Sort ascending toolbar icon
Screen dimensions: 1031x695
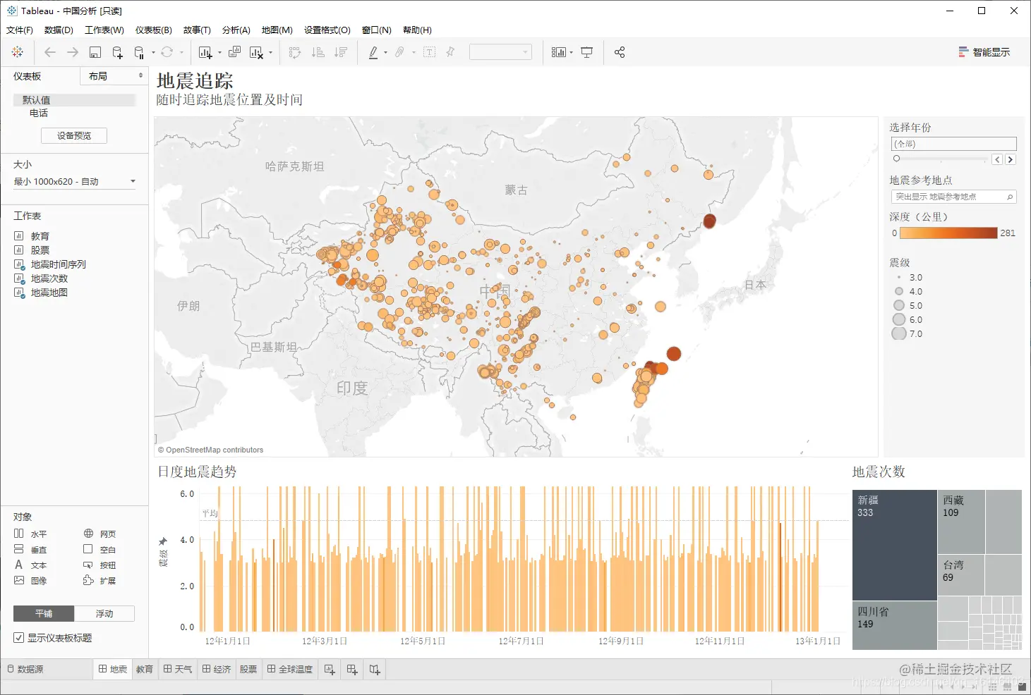(x=318, y=52)
